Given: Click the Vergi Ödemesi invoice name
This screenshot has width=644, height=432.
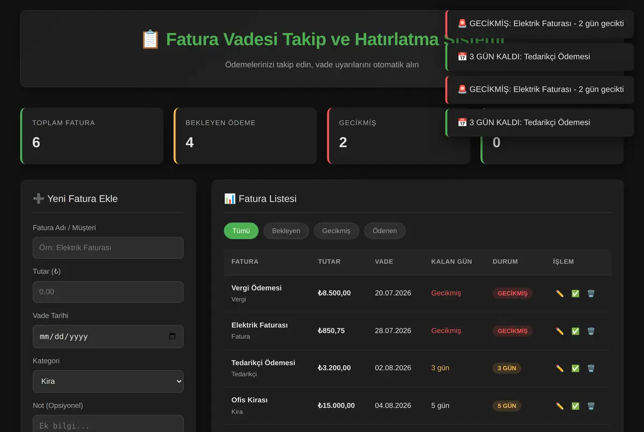Looking at the screenshot, I should click(x=257, y=288).
